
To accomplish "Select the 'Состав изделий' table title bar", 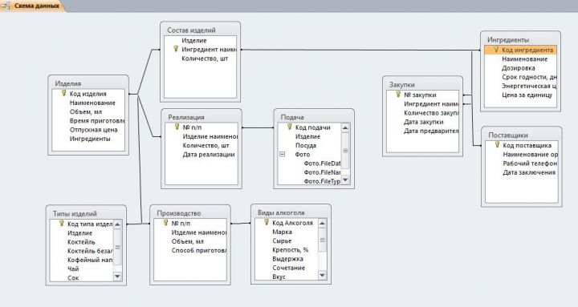I will (200, 30).
